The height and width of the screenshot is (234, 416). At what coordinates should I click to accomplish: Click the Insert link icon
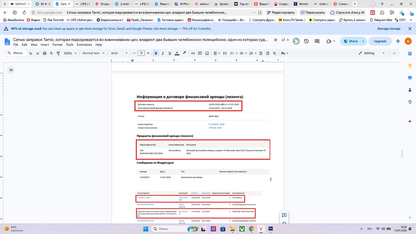[193, 53]
